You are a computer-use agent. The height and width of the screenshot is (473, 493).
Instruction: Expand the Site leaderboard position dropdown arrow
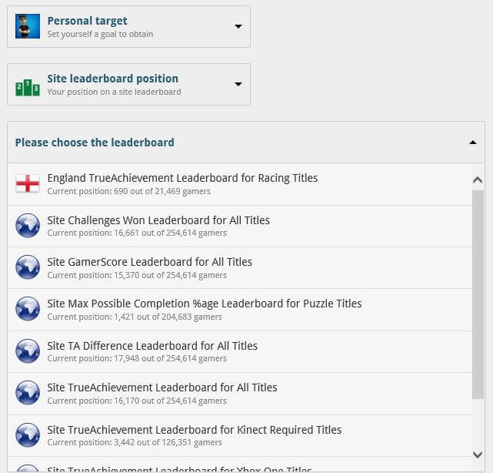238,84
